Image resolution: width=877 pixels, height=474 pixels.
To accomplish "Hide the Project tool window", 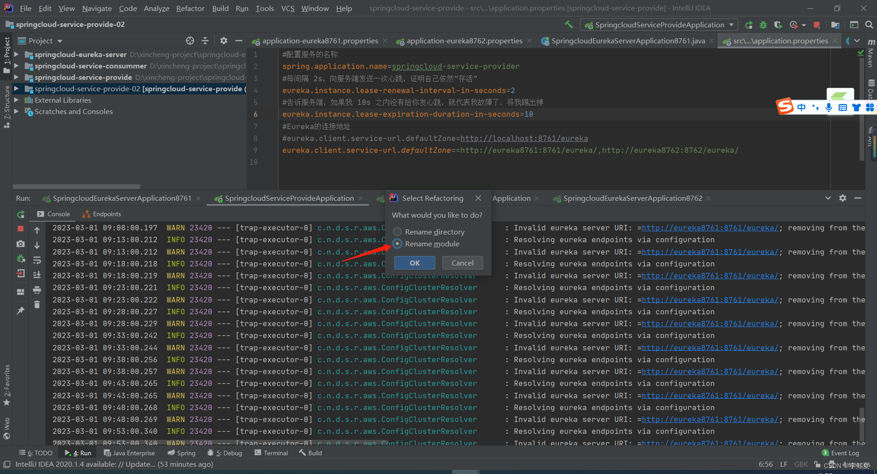I will click(238, 41).
